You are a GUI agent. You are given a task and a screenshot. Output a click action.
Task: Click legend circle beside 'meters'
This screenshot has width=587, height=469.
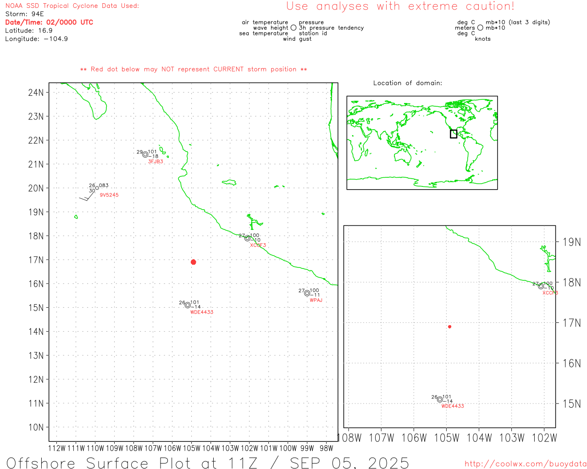point(480,27)
